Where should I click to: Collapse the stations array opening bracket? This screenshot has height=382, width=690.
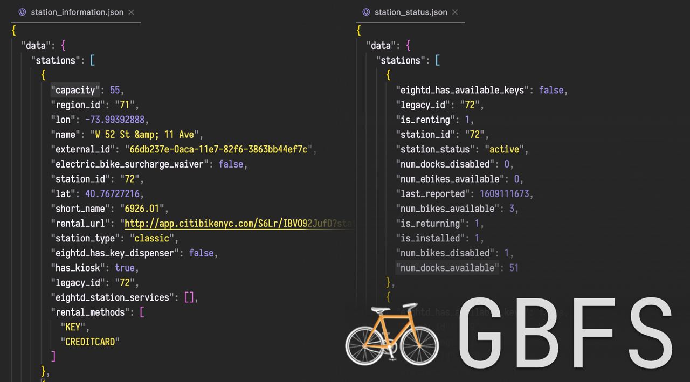coord(92,60)
